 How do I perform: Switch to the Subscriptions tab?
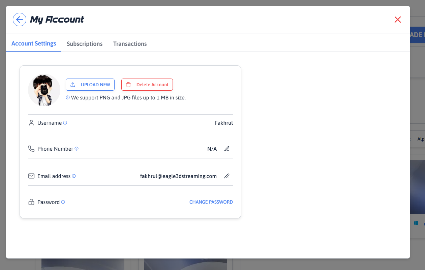pos(85,44)
